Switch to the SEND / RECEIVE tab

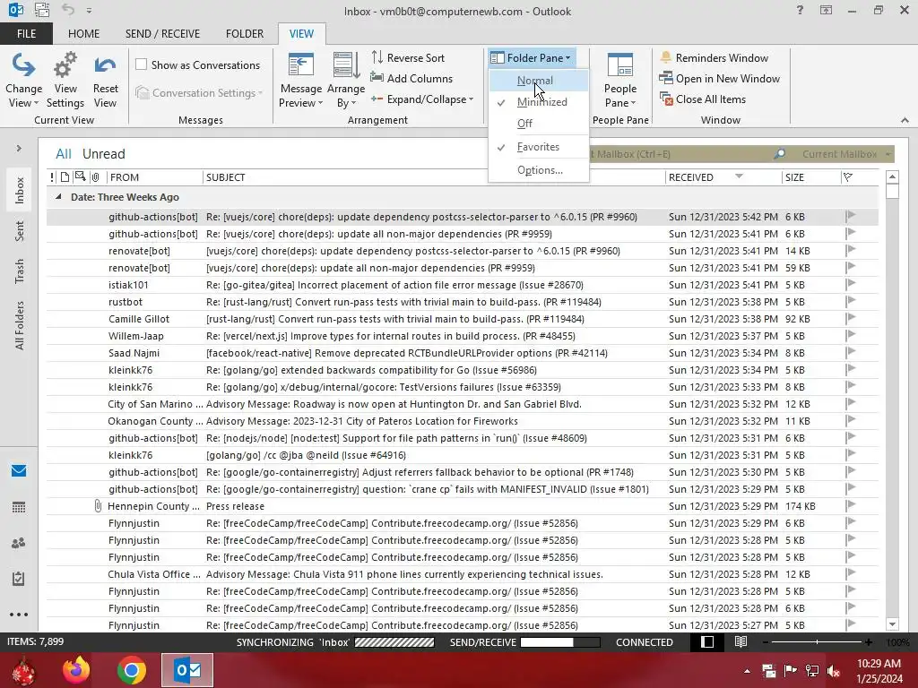tap(162, 34)
